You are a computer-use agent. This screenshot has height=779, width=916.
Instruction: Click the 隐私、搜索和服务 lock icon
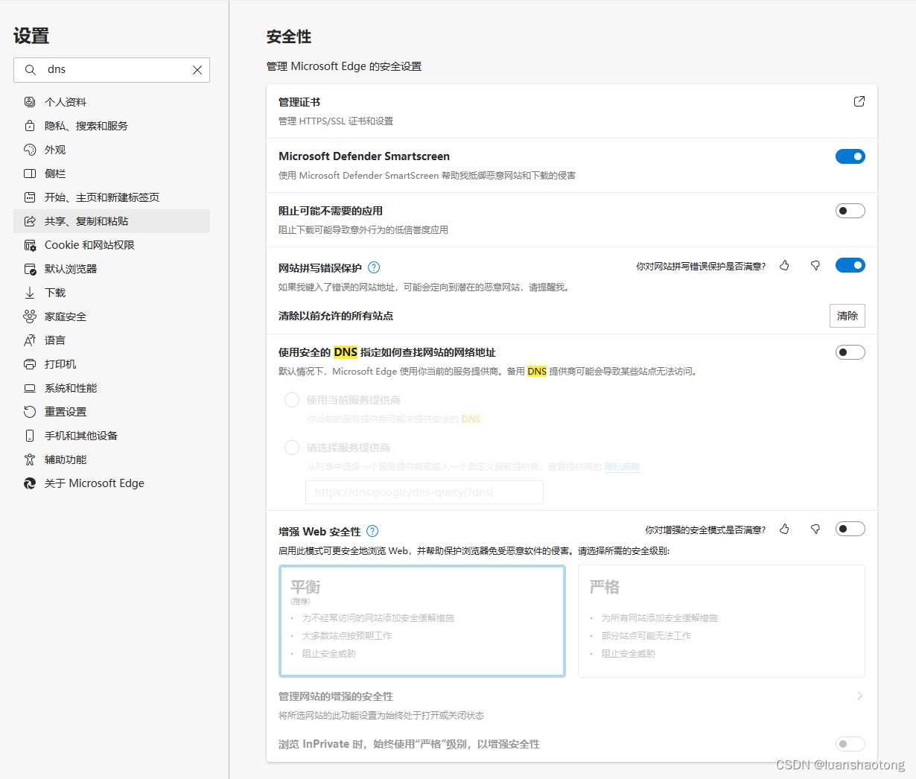[x=30, y=126]
